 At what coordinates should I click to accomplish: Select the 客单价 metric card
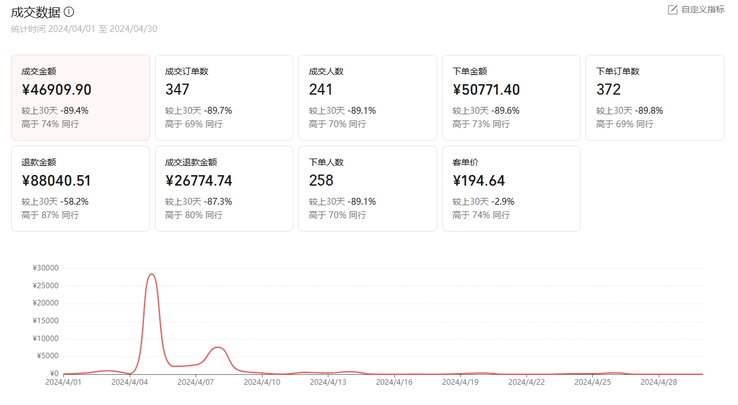pyautogui.click(x=511, y=188)
